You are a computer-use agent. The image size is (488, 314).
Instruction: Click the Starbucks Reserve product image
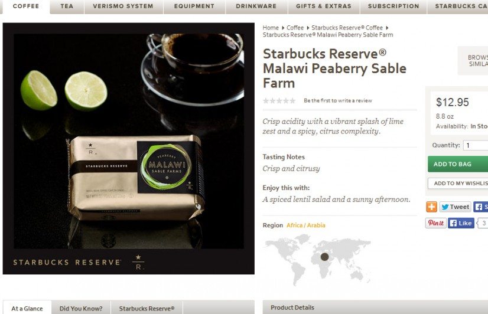[129, 148]
